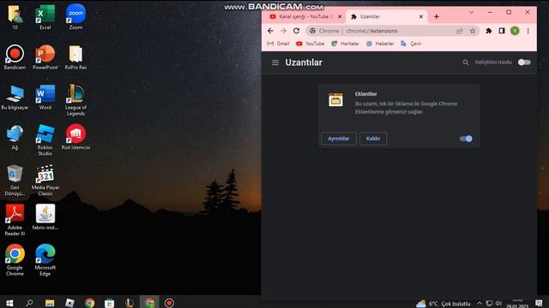Share this page via share icon

460,31
